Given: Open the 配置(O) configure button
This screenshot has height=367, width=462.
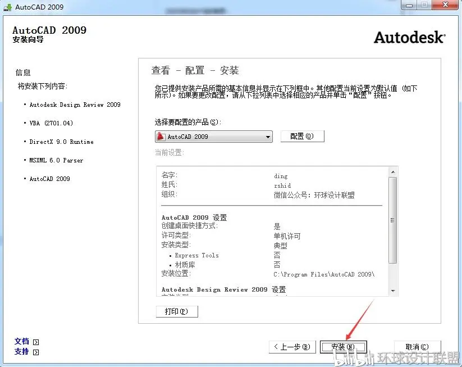Looking at the screenshot, I should pyautogui.click(x=303, y=137).
